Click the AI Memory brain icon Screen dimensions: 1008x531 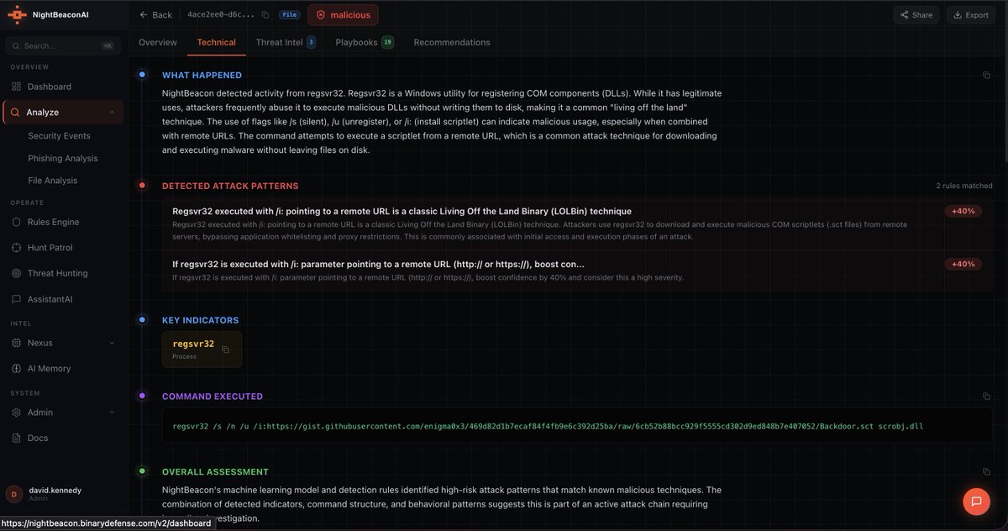[17, 368]
